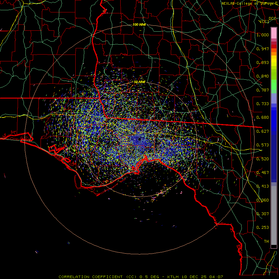
Task: Pick the dark navy legend swatch near 0.520
Action: (x=274, y=157)
